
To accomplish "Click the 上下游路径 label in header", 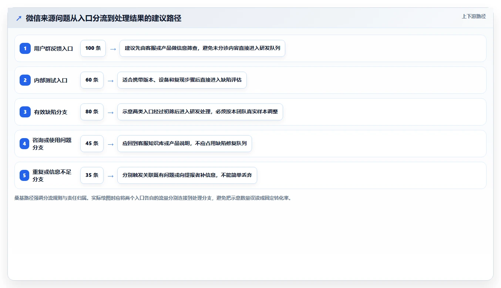I will [x=474, y=16].
